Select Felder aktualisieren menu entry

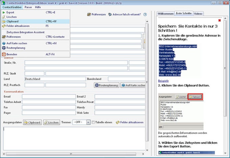point(36,26)
